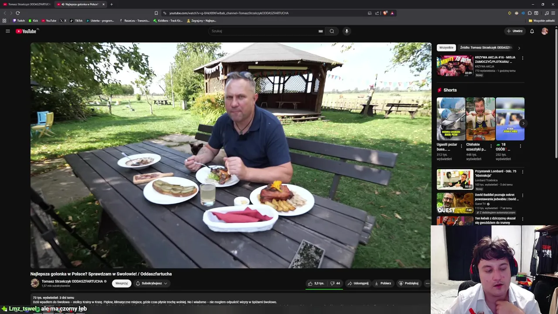Like the video with 3,3 tys. button
The width and height of the screenshot is (558, 314).
tap(316, 283)
